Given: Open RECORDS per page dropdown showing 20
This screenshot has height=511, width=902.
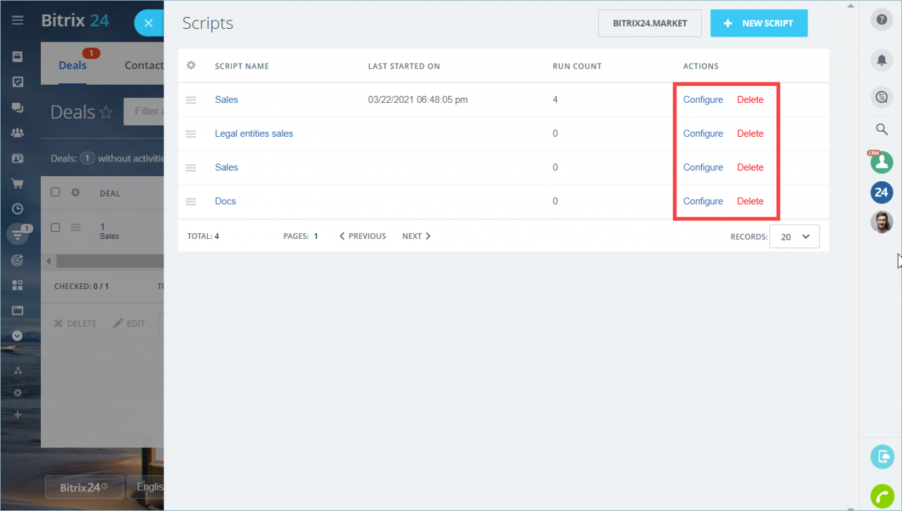Looking at the screenshot, I should [x=795, y=237].
